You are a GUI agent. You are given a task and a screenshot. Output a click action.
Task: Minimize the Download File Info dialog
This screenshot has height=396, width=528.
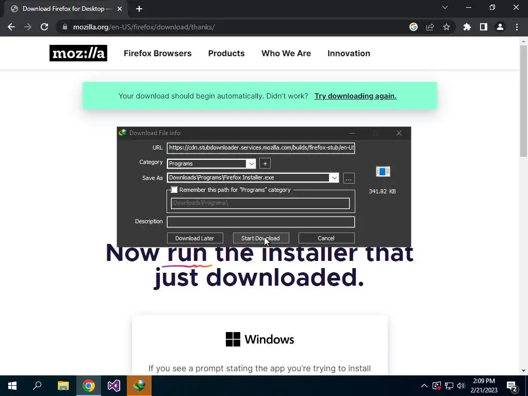(x=352, y=133)
